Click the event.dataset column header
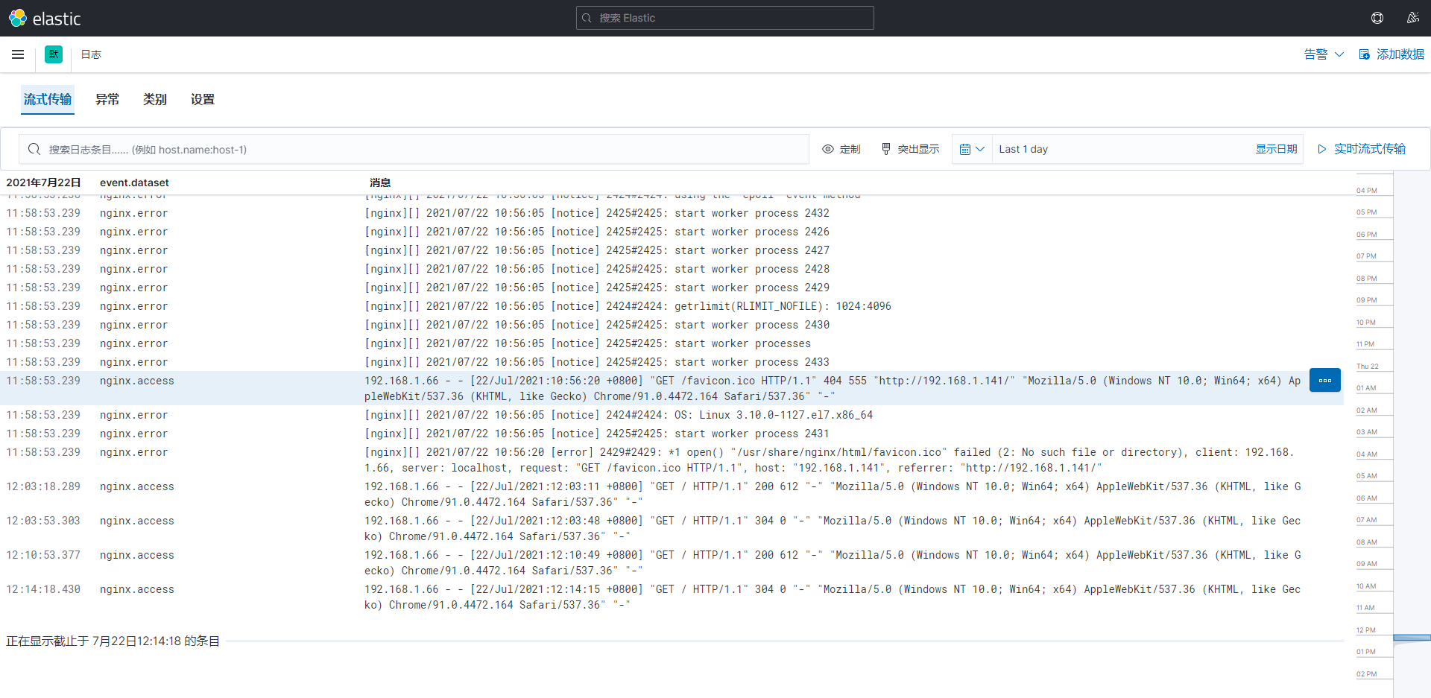The height and width of the screenshot is (698, 1431). (134, 183)
